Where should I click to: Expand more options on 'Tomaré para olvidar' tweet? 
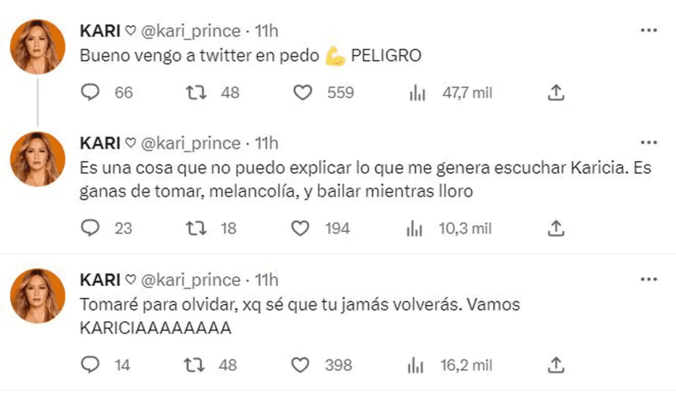(649, 279)
